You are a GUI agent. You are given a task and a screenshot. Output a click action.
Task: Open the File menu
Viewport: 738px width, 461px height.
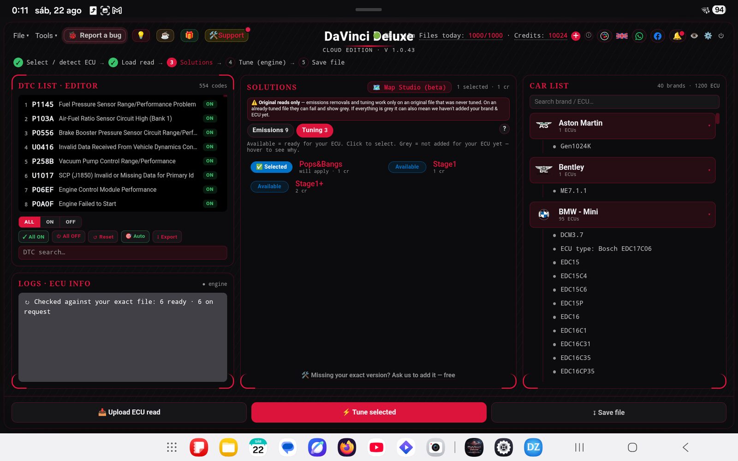click(21, 35)
